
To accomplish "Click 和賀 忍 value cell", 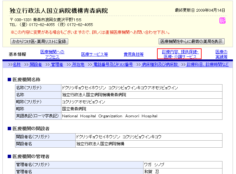I will (x=183, y=171).
